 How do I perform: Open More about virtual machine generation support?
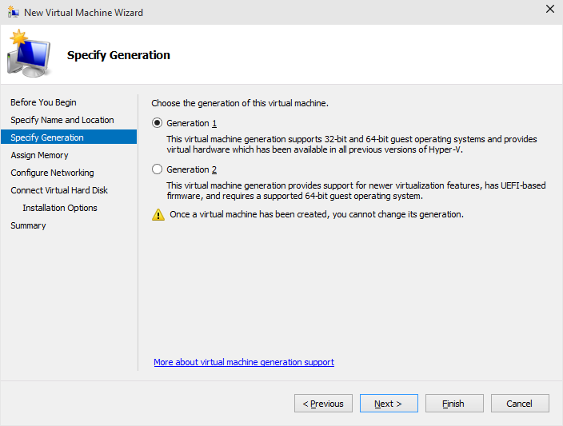pyautogui.click(x=244, y=362)
